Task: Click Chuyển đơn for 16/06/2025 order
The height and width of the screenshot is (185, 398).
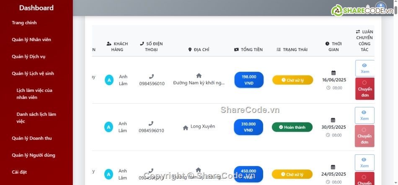Action: pos(365,89)
